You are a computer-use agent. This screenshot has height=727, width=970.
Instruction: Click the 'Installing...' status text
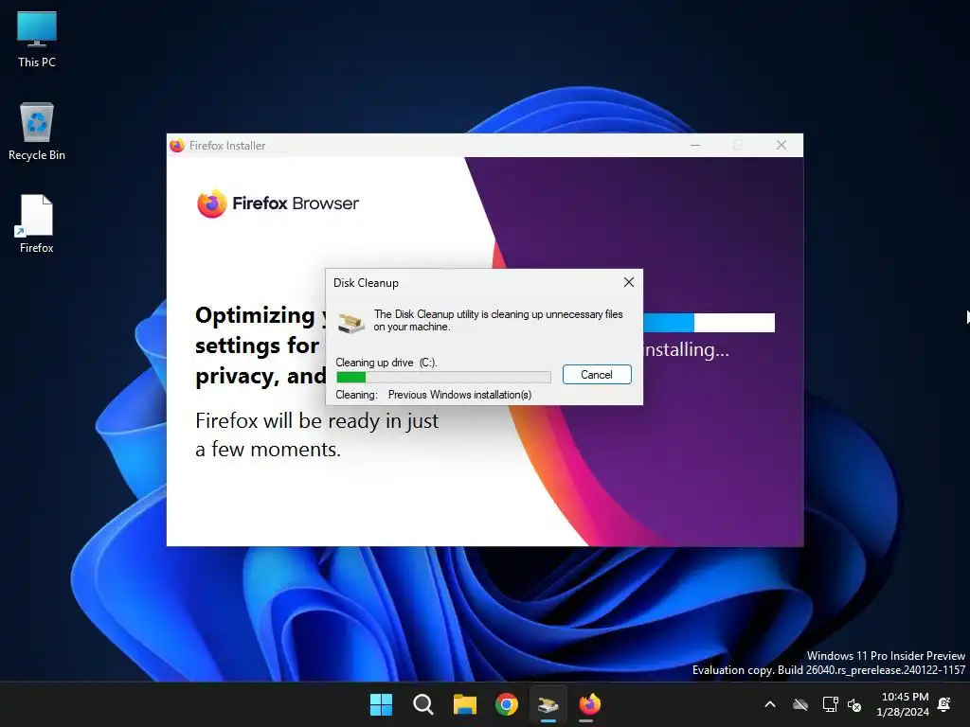point(687,350)
